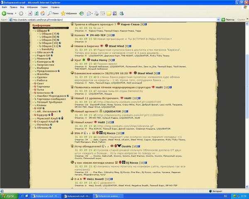The height and width of the screenshot is (199, 249).
Task: Click RU language indicator in taskbar
Action: point(225,196)
